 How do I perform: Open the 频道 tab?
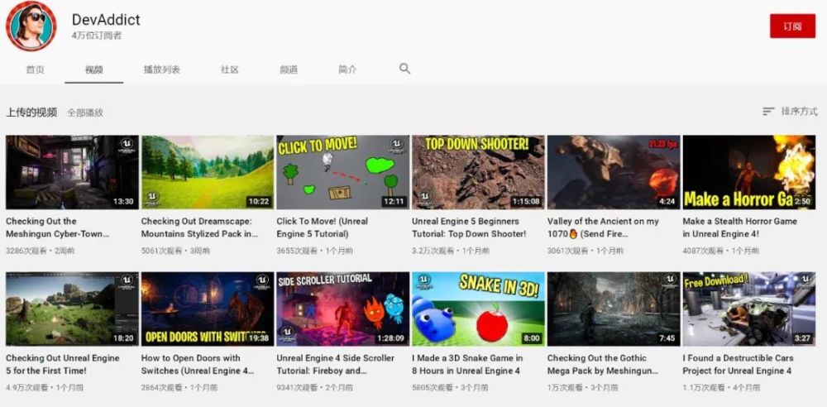click(289, 69)
